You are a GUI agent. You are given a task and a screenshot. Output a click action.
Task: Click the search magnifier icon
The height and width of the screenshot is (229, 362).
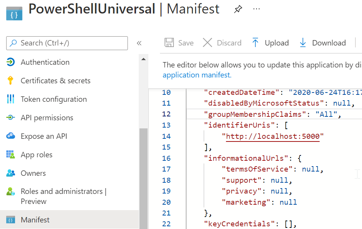(x=14, y=43)
